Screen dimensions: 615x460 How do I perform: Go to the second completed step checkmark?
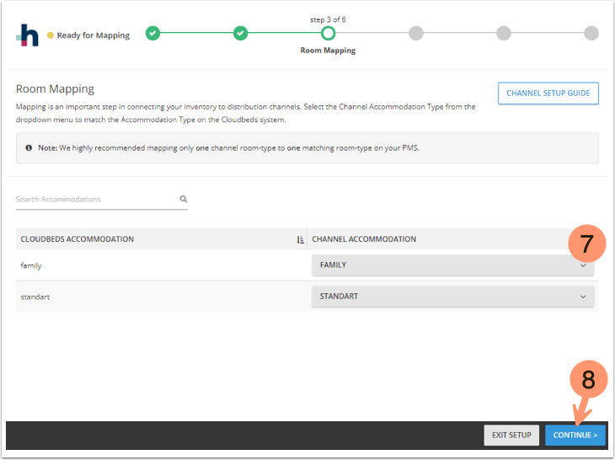point(240,34)
